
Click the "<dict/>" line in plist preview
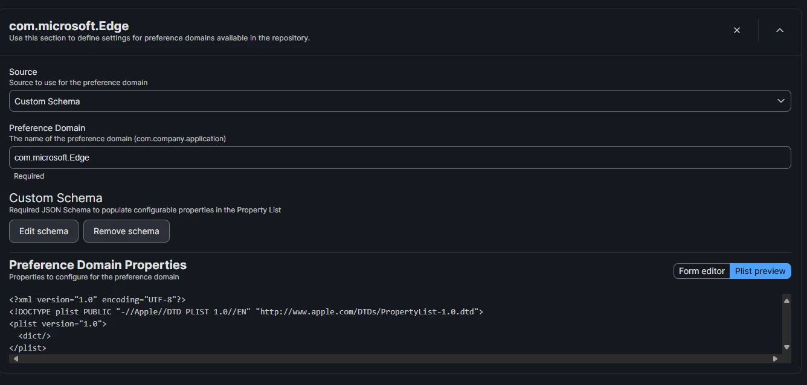tap(34, 336)
